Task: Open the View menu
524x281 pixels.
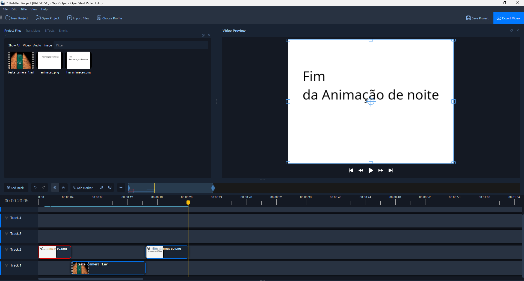Action: click(x=34, y=9)
